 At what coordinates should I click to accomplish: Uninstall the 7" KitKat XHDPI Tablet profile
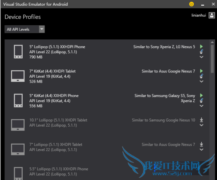(x=201, y=76)
